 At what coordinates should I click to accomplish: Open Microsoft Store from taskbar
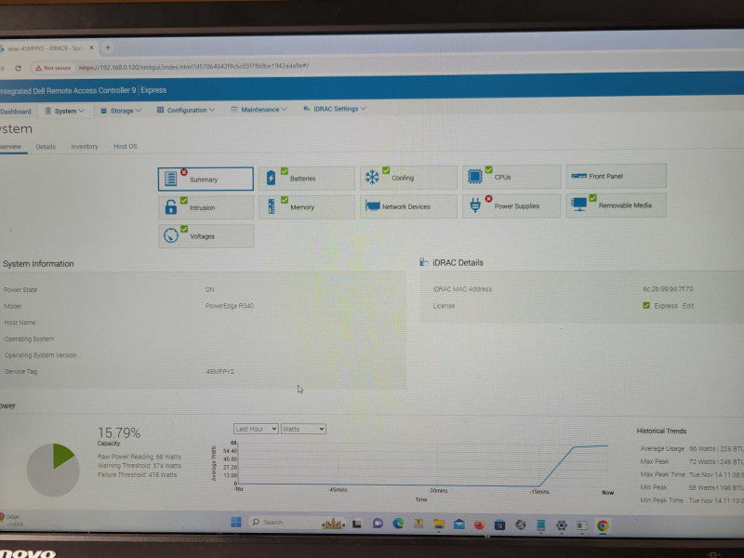click(499, 525)
